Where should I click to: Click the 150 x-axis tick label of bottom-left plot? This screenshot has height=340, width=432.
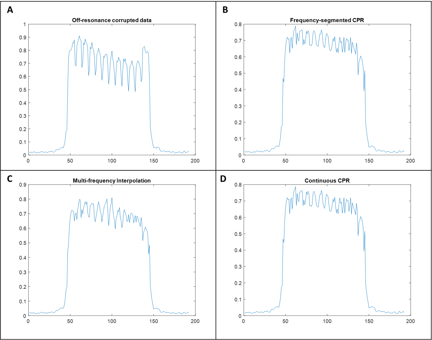[153, 321]
